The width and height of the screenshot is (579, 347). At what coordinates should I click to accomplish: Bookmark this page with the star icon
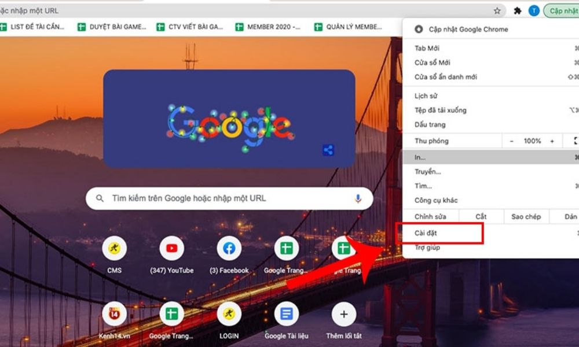(497, 10)
